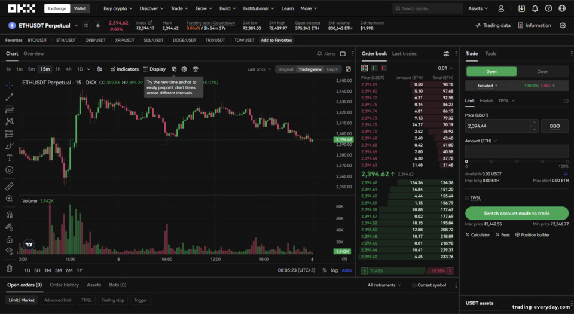The image size is (574, 314).
Task: Switch to the Last trades tab
Action: [404, 53]
